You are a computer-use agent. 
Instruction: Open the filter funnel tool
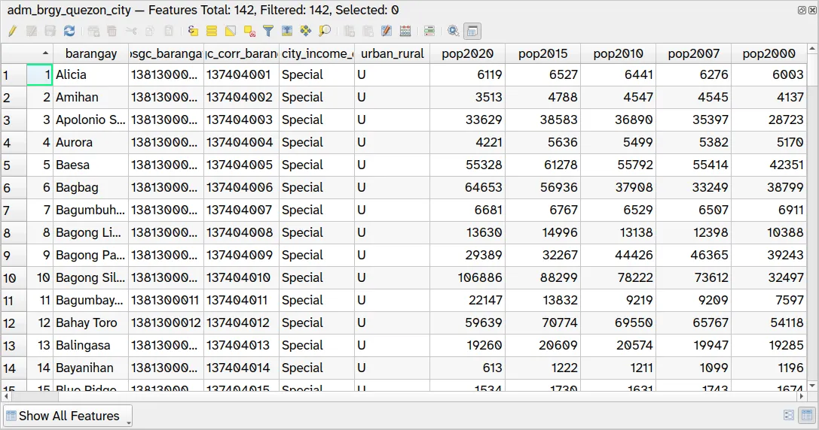coord(268,31)
